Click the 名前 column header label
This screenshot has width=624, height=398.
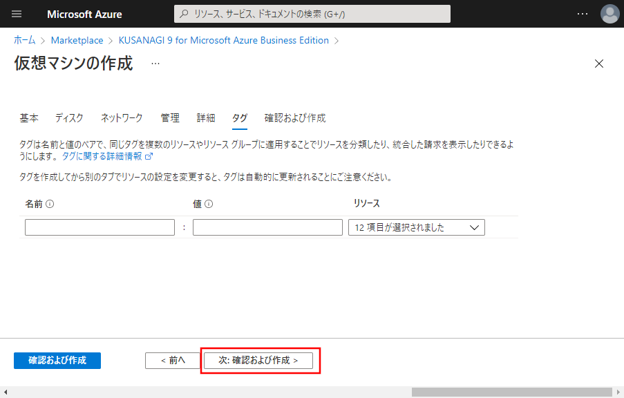pos(34,204)
